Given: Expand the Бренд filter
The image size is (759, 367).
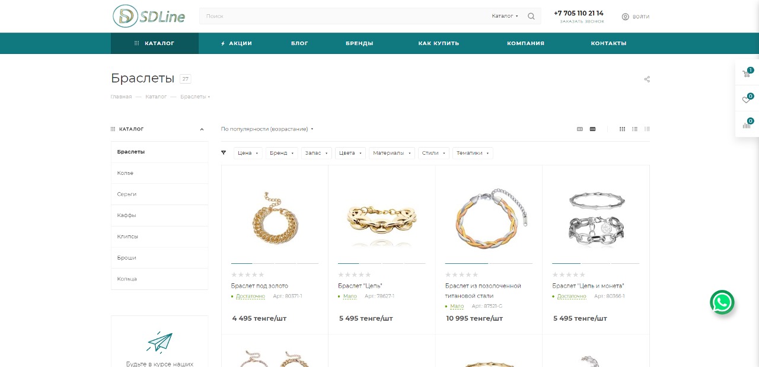Looking at the screenshot, I should 282,153.
